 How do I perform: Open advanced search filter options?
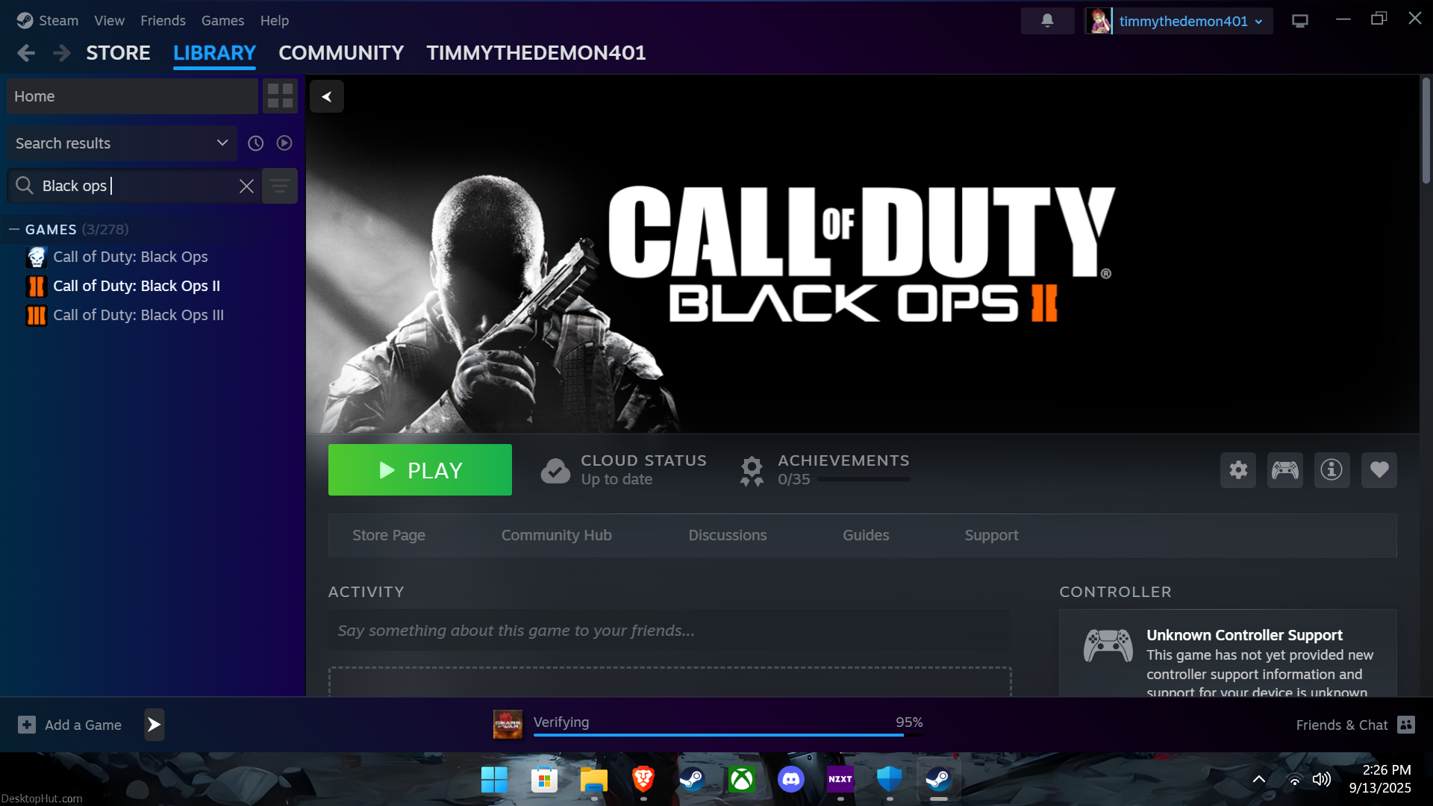pos(280,186)
